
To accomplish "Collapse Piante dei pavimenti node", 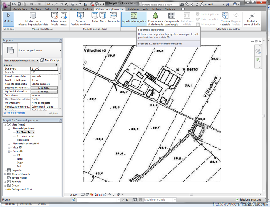I will [x=9, y=129].
